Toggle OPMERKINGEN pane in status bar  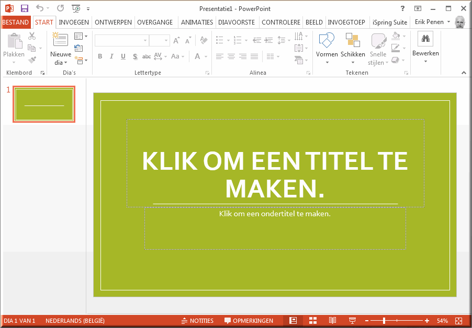pos(249,320)
